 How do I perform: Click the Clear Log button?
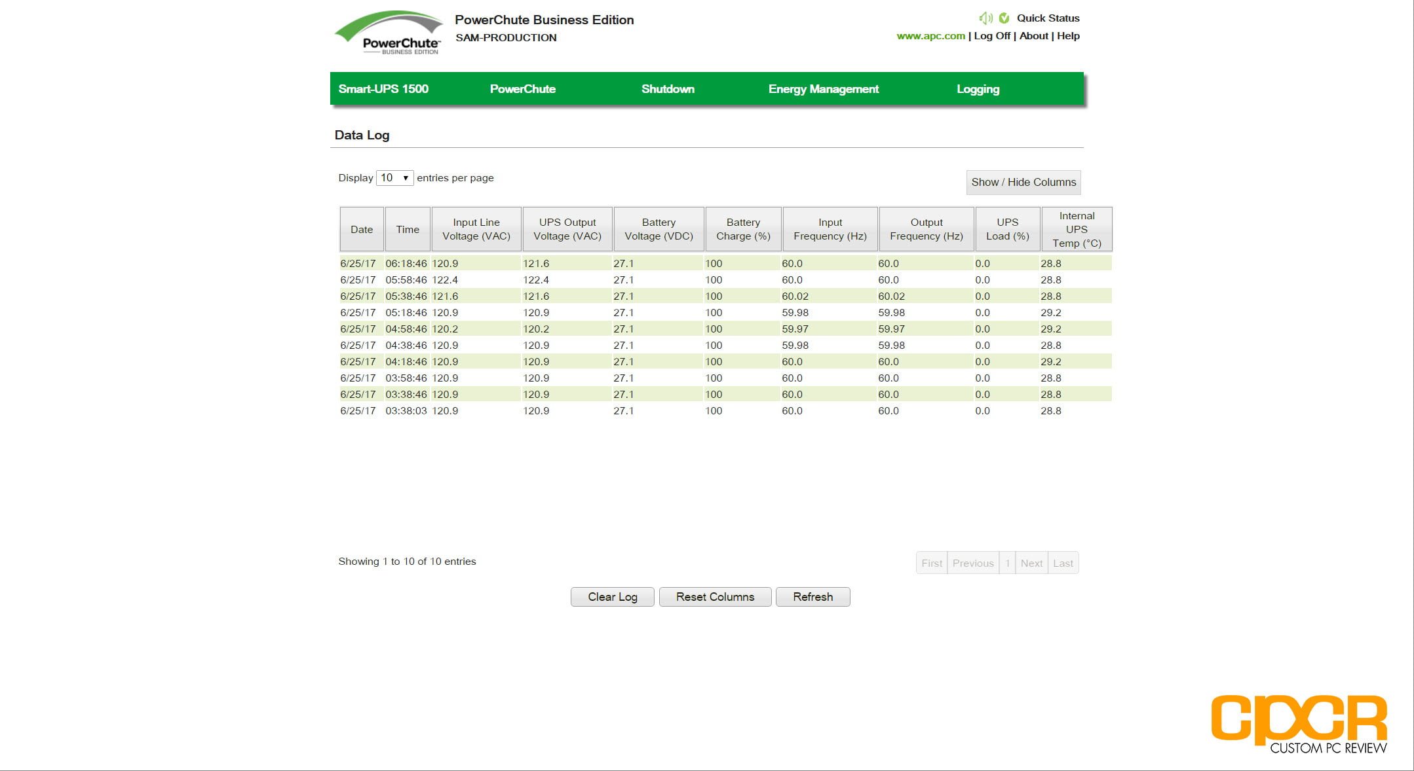(613, 597)
